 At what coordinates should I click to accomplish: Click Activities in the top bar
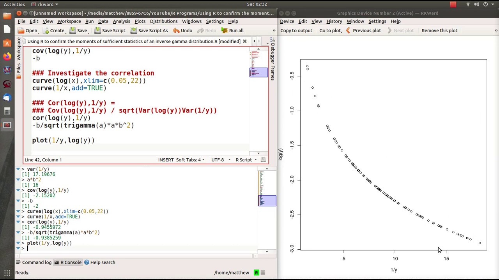pyautogui.click(x=14, y=4)
